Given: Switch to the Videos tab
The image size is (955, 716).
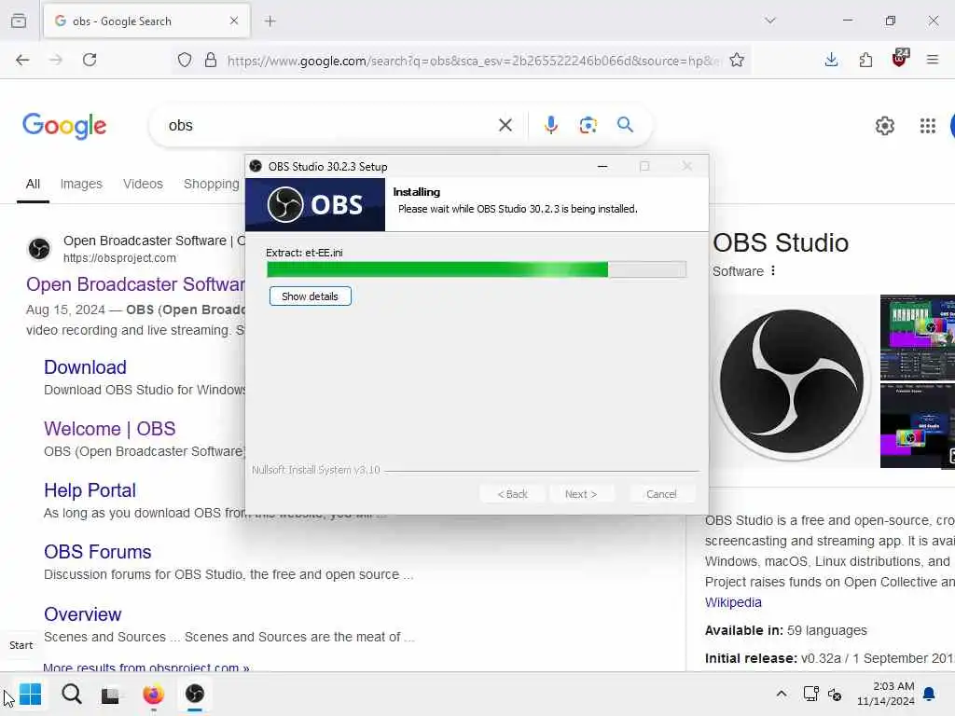Looking at the screenshot, I should pos(143,184).
